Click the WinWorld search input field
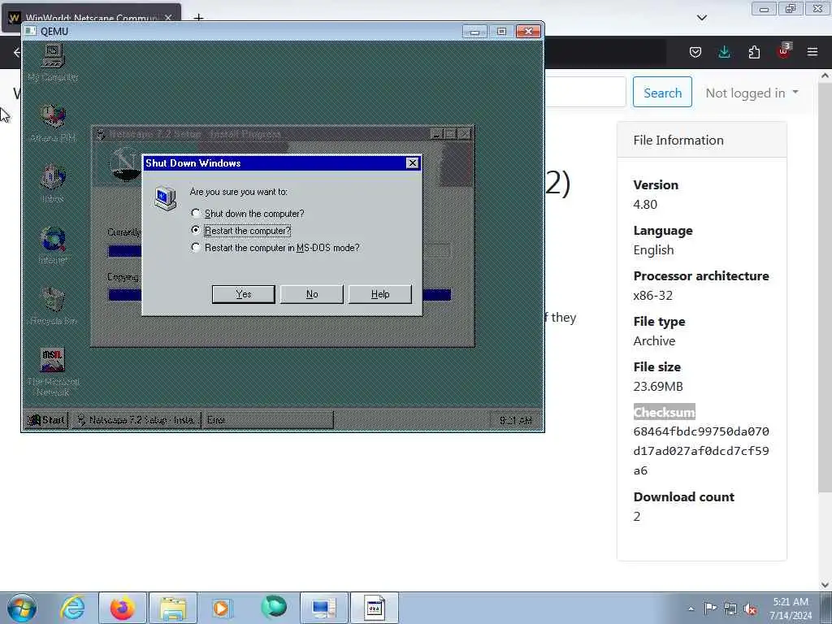Screen dimensions: 832x624 coord(586,92)
